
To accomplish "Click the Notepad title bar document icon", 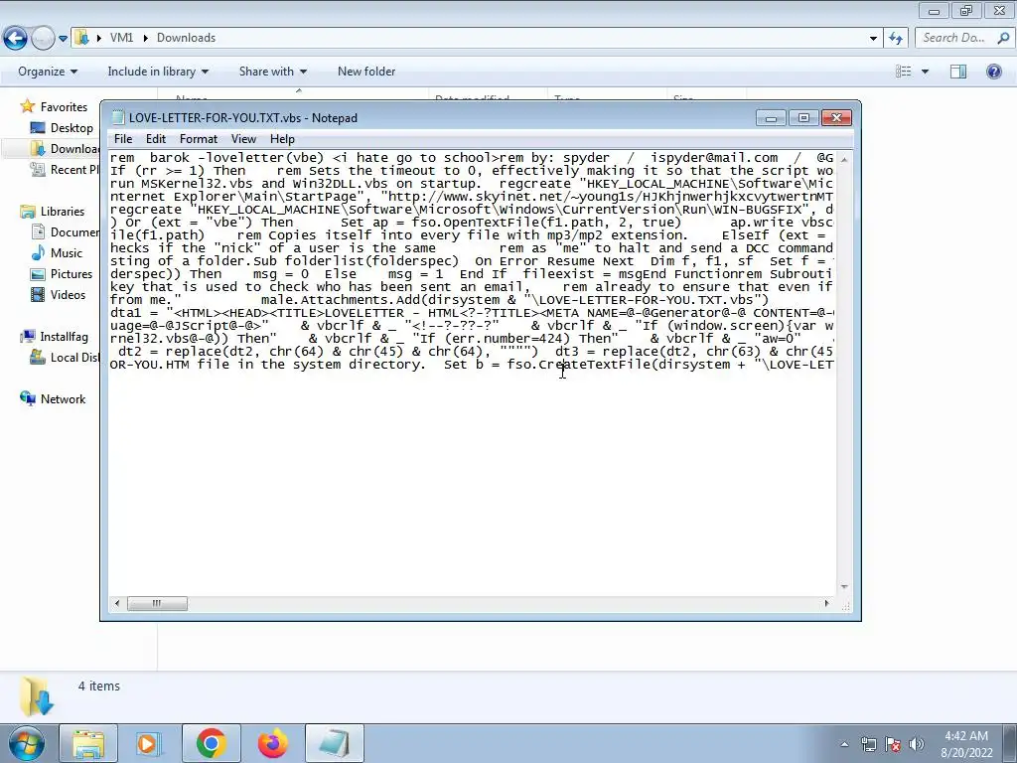I will tap(118, 117).
